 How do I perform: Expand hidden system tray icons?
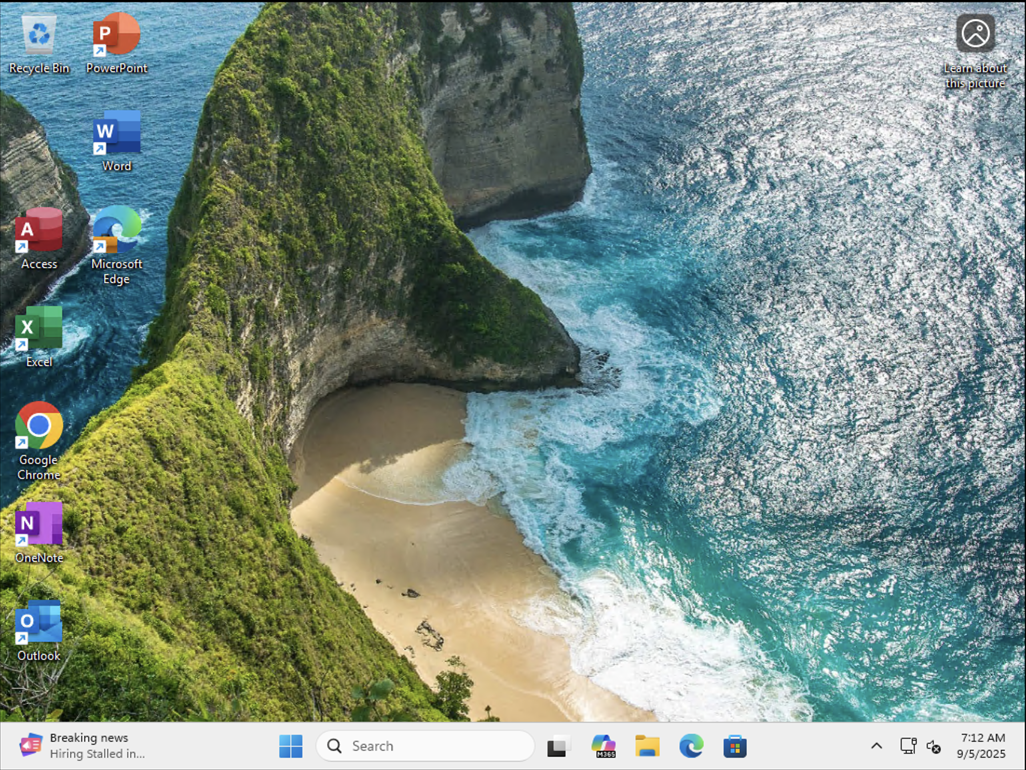(876, 746)
